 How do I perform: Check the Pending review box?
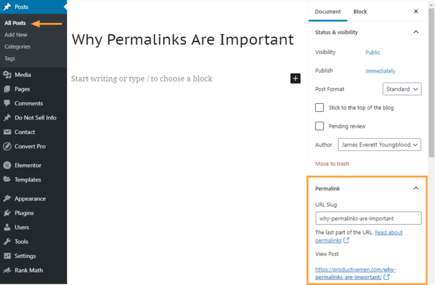tap(320, 126)
